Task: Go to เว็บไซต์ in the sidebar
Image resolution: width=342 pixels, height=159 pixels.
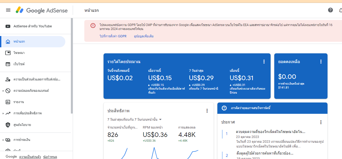Action: (19, 64)
